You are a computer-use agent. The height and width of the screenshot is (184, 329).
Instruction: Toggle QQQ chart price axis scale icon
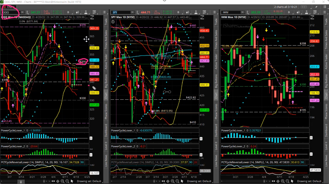92,17
